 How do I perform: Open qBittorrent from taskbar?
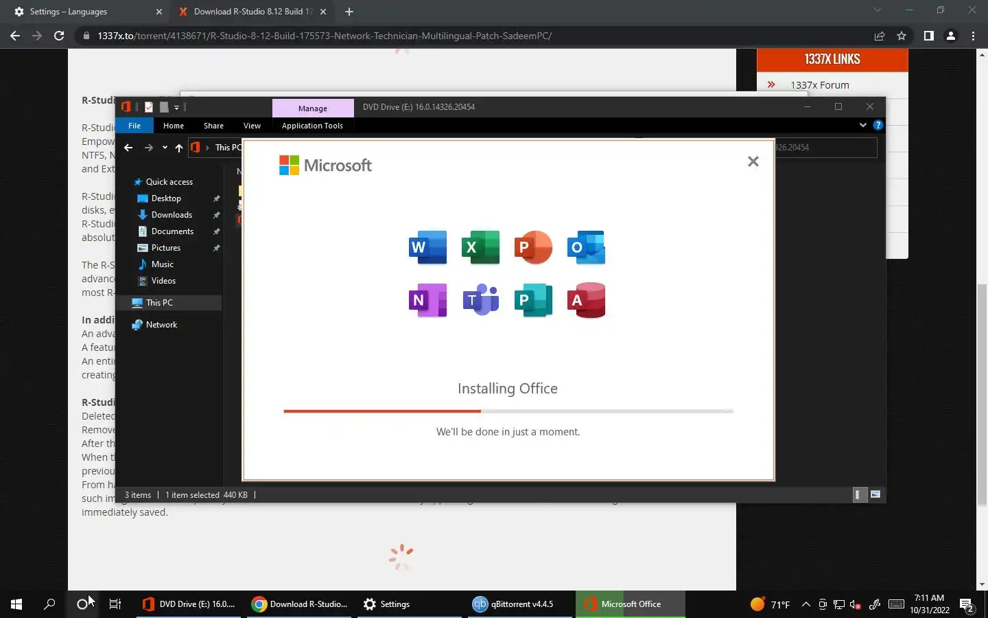(520, 604)
